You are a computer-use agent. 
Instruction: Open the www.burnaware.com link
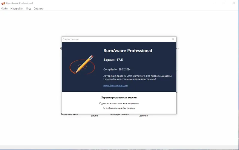pos(116,85)
